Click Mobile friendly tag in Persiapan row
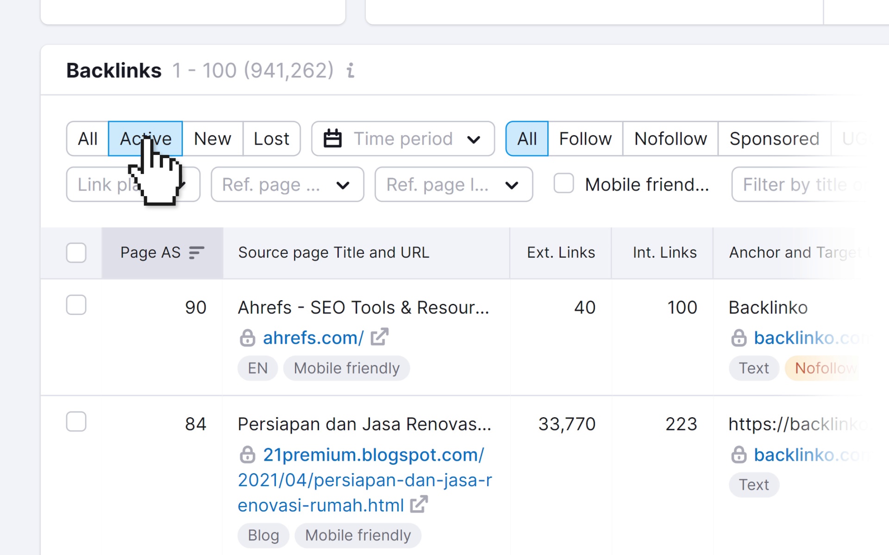The height and width of the screenshot is (555, 889). coord(358,535)
